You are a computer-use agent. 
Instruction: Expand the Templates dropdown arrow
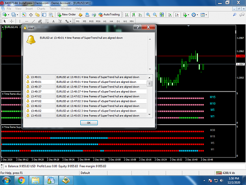coord(206,15)
